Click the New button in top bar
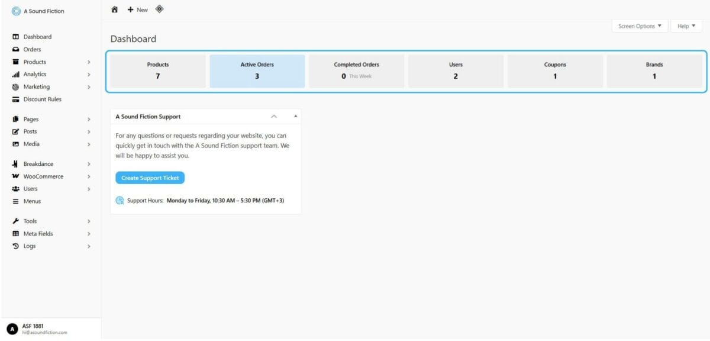The image size is (710, 341). 138,10
